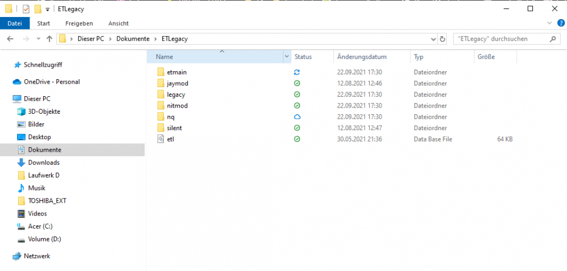Select the nitmod folder icon
Image resolution: width=567 pixels, height=271 pixels.
[x=161, y=106]
